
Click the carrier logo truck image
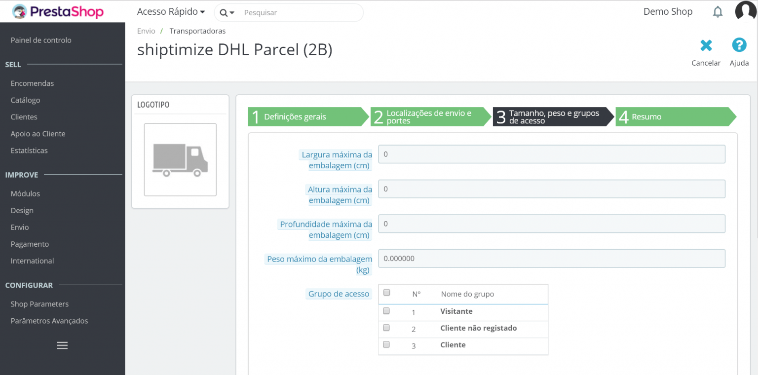point(180,159)
